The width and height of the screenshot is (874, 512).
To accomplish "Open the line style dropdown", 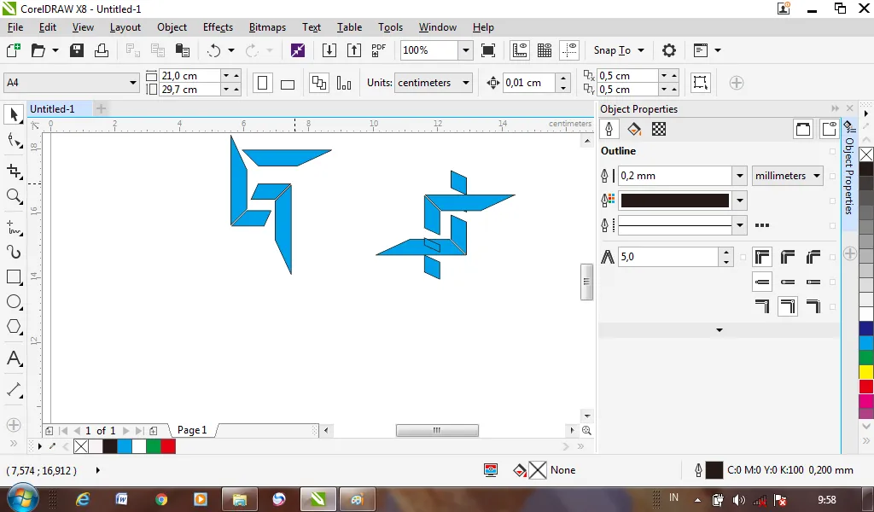I will 740,225.
